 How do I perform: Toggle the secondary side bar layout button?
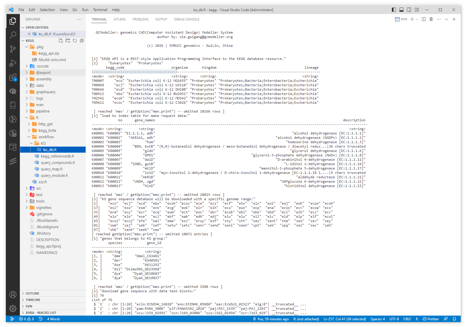tap(409, 10)
